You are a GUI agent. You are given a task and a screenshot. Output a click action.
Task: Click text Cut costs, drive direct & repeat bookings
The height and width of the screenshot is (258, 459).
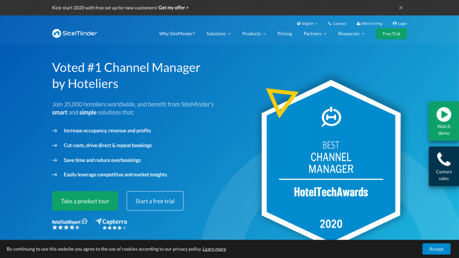coord(108,146)
